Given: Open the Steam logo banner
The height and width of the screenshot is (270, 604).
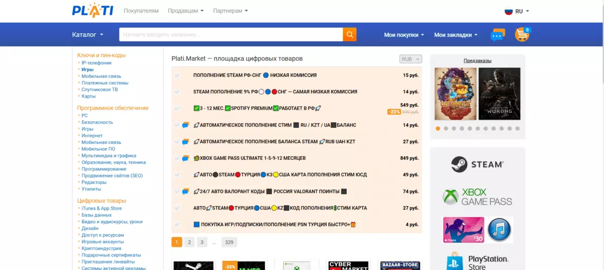Looking at the screenshot, I should (x=477, y=164).
